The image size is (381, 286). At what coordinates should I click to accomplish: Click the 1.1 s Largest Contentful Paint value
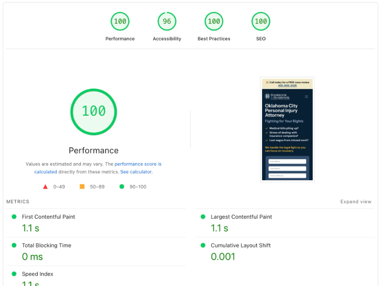[220, 228]
